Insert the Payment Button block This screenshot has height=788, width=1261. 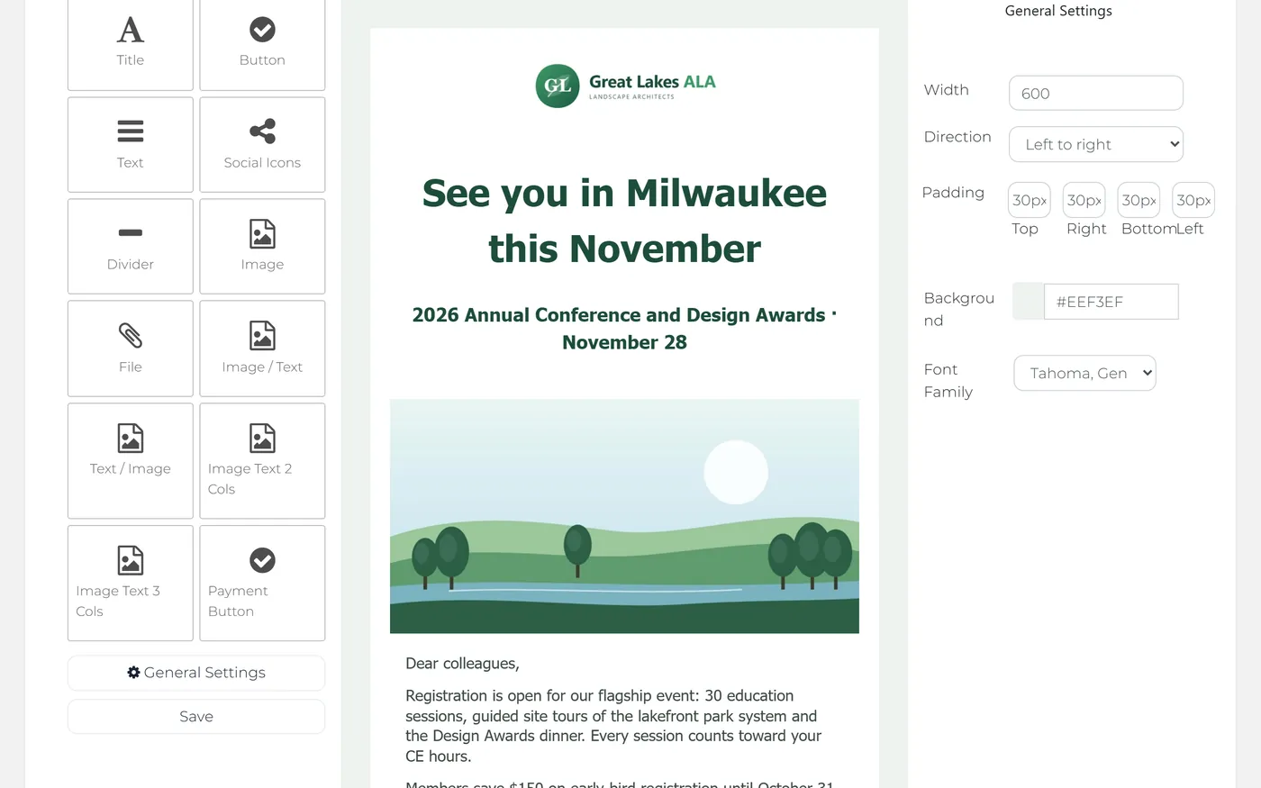tap(262, 583)
